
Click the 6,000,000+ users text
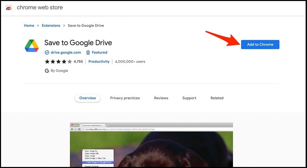130,62
